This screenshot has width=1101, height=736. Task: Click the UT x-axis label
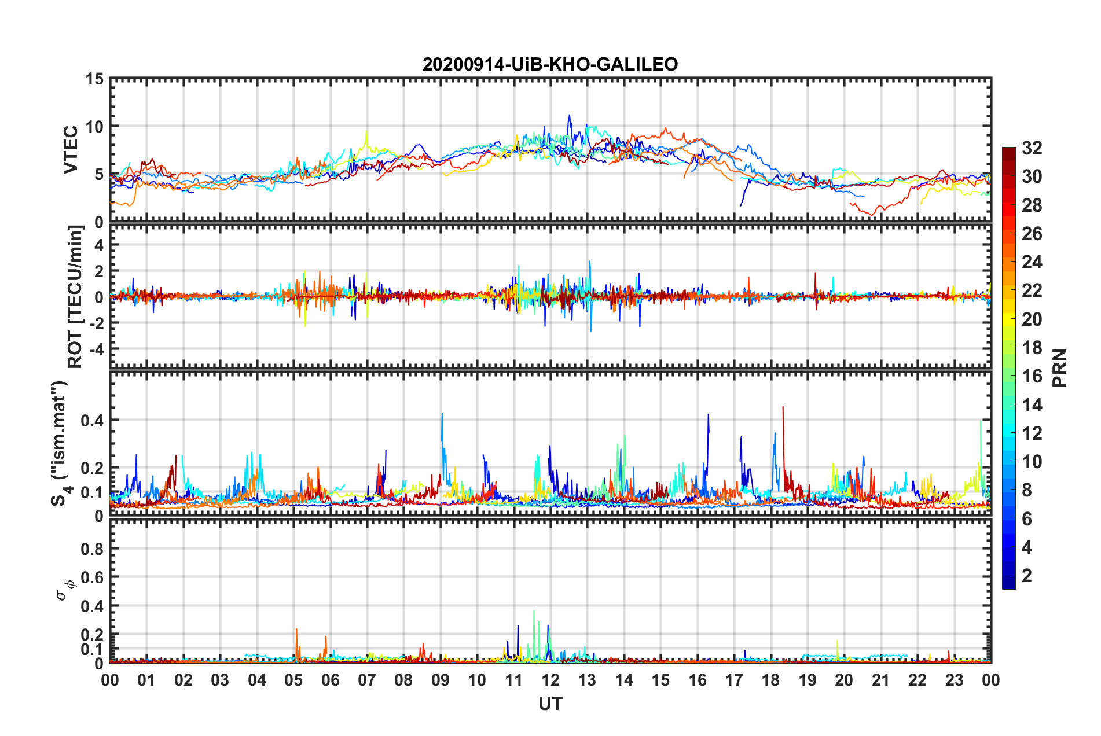coord(550,704)
